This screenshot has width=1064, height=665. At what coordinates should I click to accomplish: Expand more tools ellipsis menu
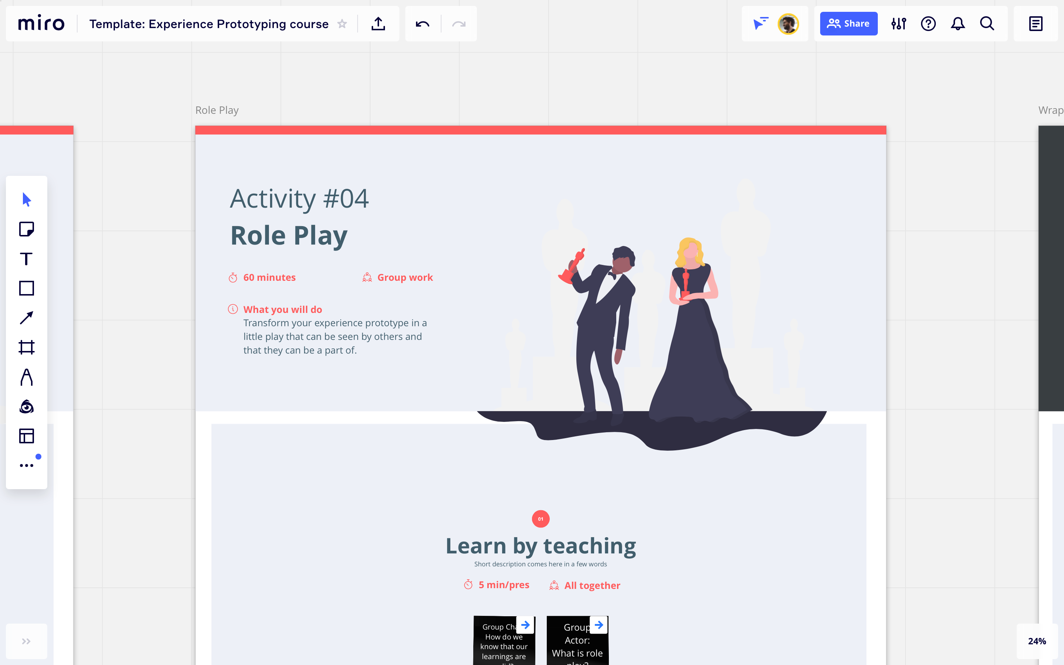(x=26, y=465)
